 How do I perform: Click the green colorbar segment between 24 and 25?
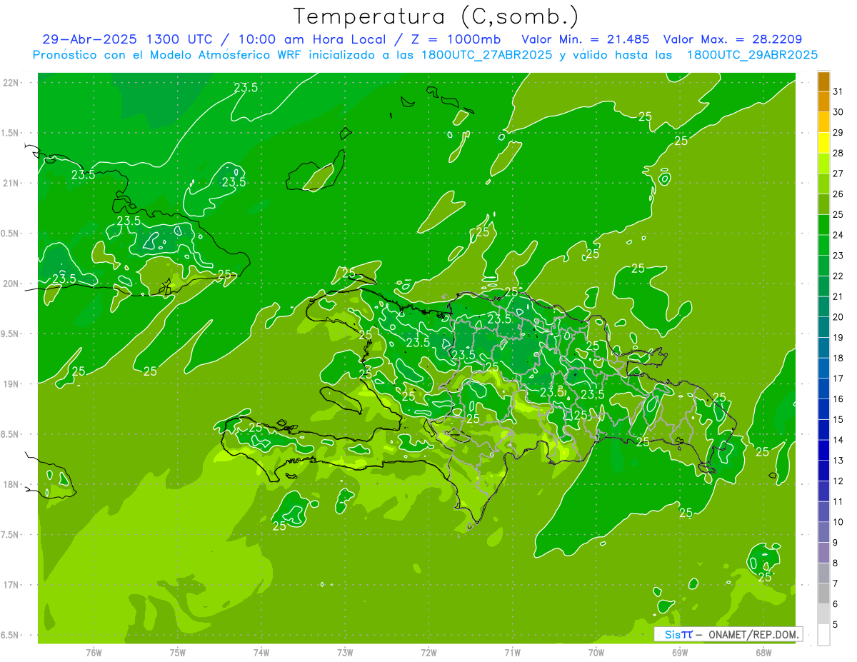click(x=823, y=225)
